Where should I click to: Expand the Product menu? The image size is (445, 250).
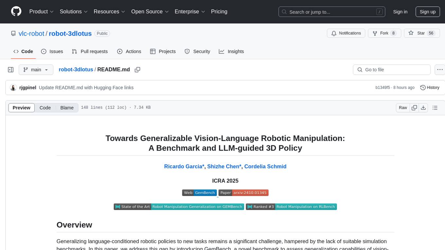(42, 11)
